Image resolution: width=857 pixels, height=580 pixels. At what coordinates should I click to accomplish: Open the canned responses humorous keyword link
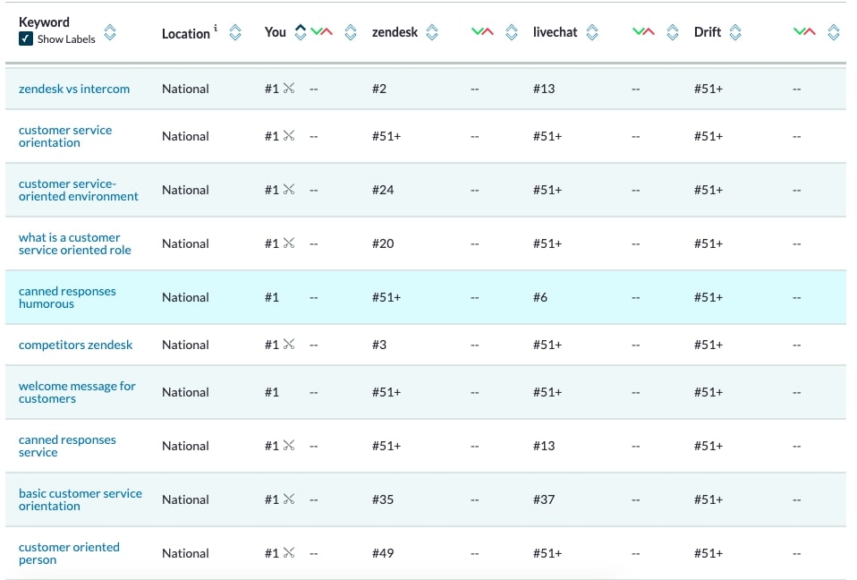pos(67,297)
